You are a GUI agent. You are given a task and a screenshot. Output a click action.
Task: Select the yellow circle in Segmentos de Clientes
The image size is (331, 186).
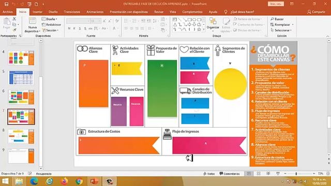[x=230, y=84]
